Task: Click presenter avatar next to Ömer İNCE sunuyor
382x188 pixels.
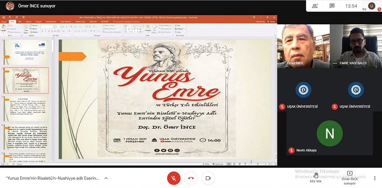Action: pos(10,7)
